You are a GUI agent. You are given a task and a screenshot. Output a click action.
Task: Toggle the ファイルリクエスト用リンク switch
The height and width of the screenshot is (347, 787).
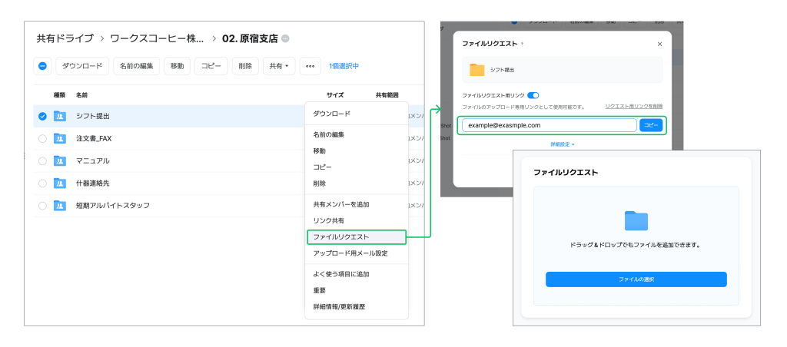[x=533, y=95]
